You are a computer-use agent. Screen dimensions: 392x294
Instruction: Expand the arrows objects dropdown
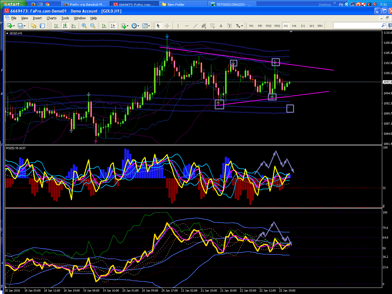click(242, 26)
